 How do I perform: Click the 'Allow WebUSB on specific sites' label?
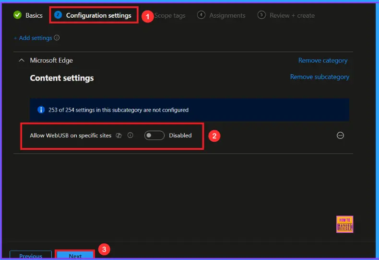[71, 136]
